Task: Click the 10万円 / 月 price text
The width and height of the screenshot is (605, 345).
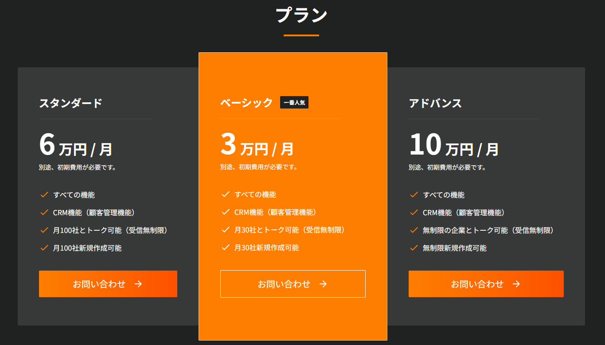Action: [x=453, y=146]
